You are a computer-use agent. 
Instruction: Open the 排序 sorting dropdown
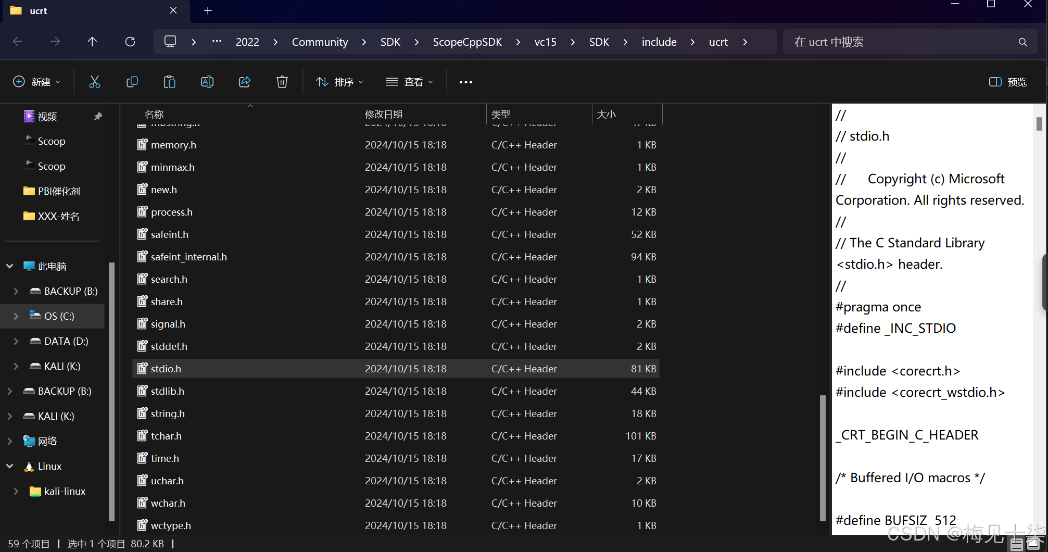coord(339,82)
